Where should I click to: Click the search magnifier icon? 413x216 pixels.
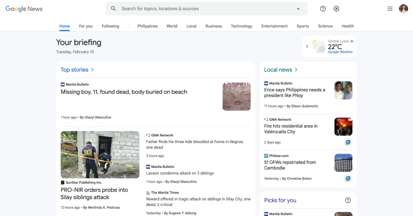pyautogui.click(x=113, y=9)
